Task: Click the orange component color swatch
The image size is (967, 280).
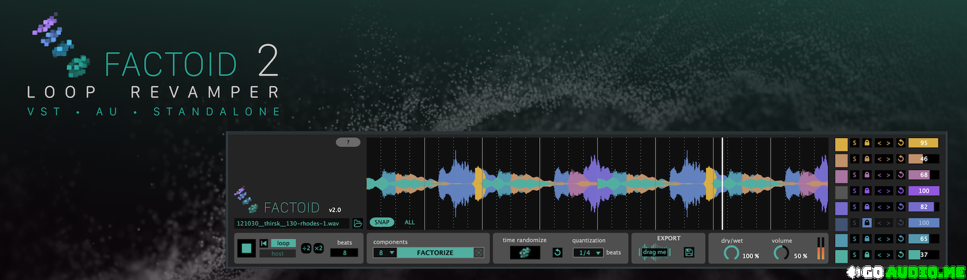Action: 841,160
